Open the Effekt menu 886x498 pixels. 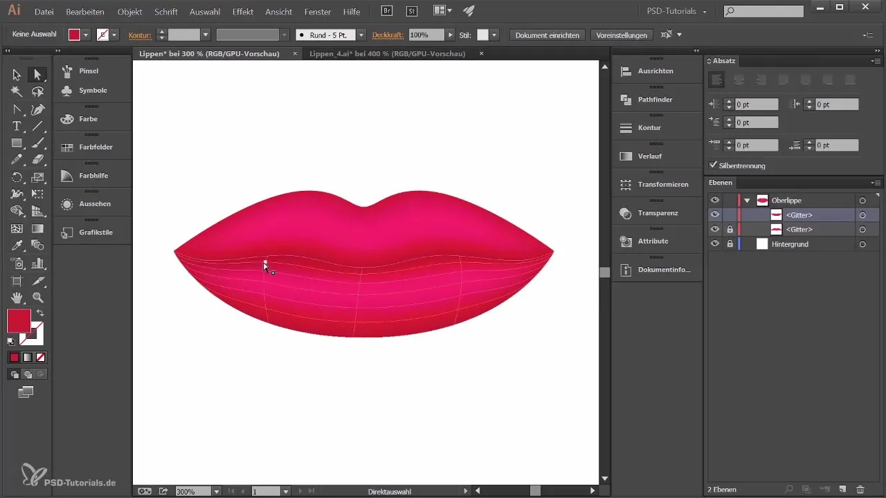(242, 12)
